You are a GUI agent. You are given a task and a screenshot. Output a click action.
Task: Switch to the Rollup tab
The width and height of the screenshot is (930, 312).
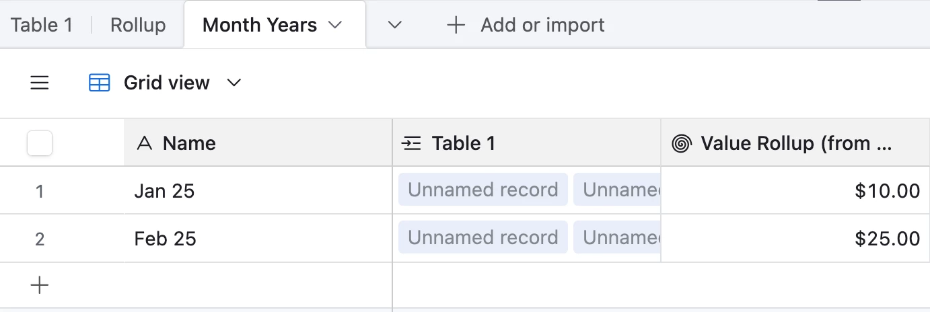coord(138,26)
